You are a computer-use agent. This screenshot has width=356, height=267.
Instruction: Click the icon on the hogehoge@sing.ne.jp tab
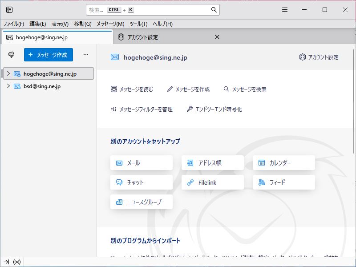click(9, 37)
